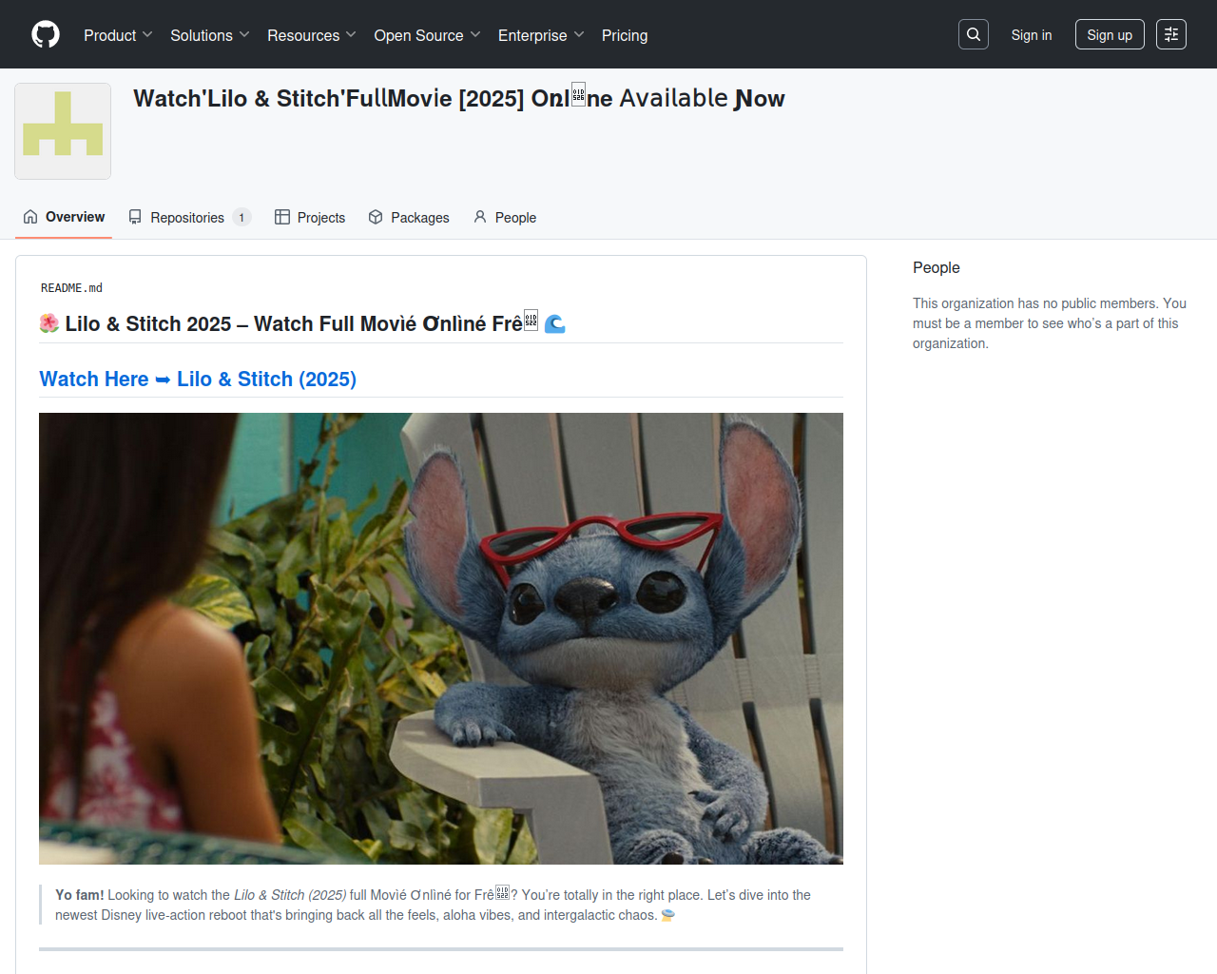
Task: Click the appearance settings sliders icon
Action: [1171, 34]
